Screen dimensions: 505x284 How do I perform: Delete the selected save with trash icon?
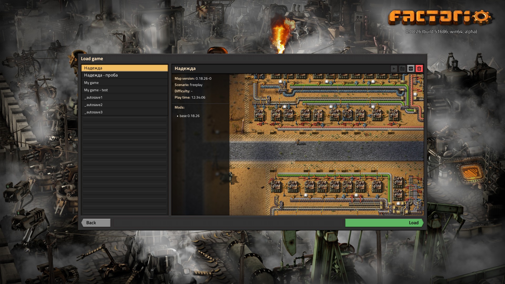tap(419, 69)
